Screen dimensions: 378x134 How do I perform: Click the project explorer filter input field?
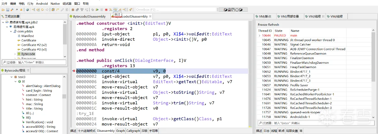click(x=33, y=62)
